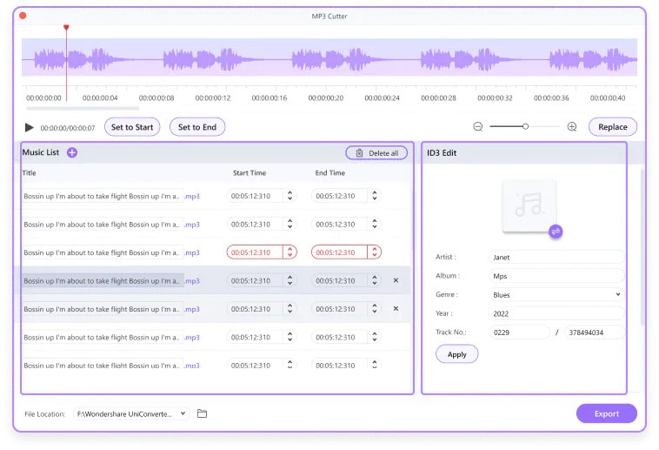Viewport: 659px width, 450px height.
Task: Click the waveform zoom slider handle
Action: [525, 126]
